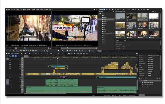The image size is (165, 104).
Task: Click the search icon in bin toolbar
Action: 107,9
